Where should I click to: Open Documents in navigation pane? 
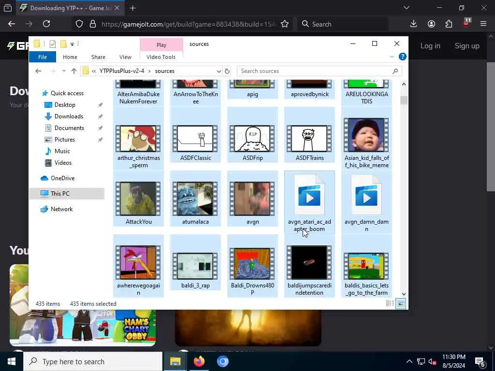pos(69,128)
